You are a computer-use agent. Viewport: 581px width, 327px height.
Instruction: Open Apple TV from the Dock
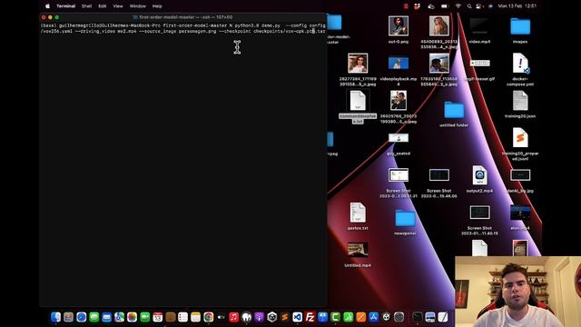(x=222, y=317)
